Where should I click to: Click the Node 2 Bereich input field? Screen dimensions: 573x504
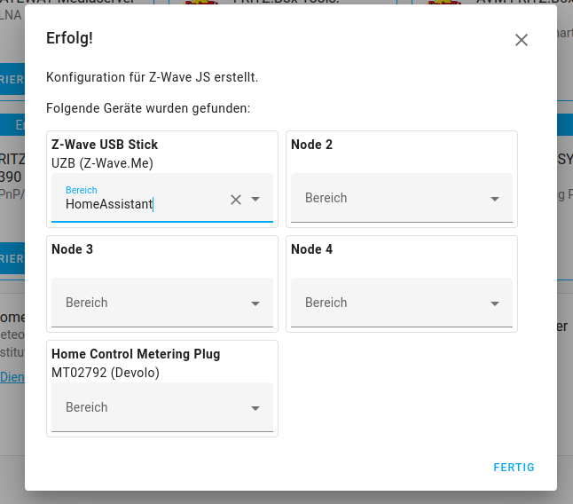click(x=390, y=198)
